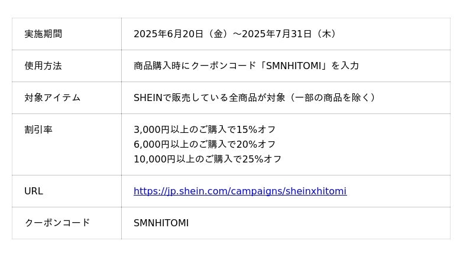Click the URL row label

pyautogui.click(x=34, y=191)
